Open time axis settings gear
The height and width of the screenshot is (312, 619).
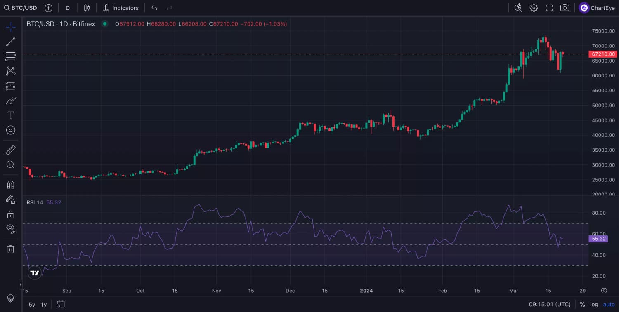[604, 291]
